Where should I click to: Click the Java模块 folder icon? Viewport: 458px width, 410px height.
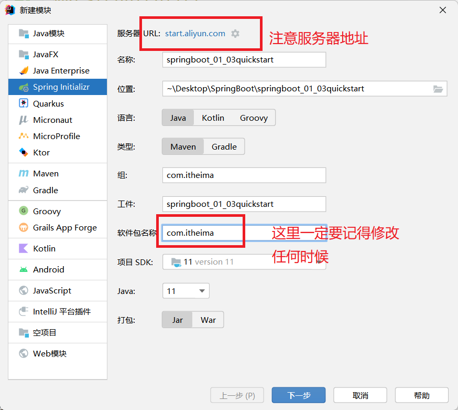(24, 34)
